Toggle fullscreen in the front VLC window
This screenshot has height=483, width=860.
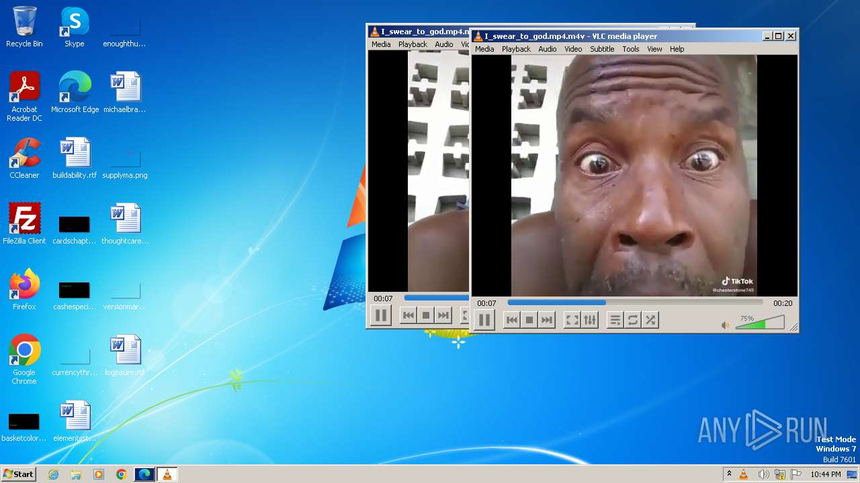[572, 320]
